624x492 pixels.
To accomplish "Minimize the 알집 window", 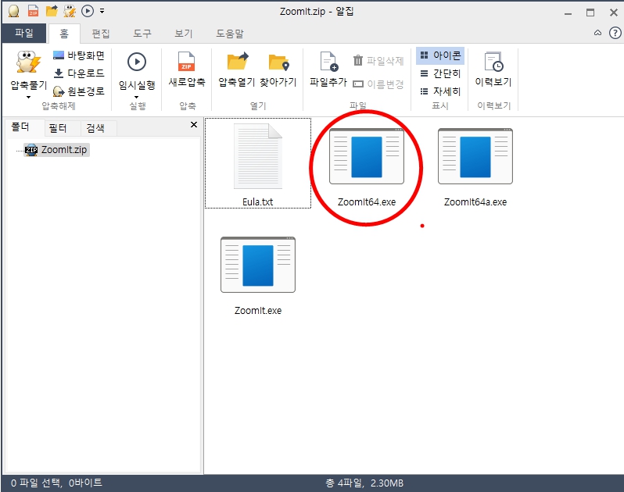I will 568,13.
